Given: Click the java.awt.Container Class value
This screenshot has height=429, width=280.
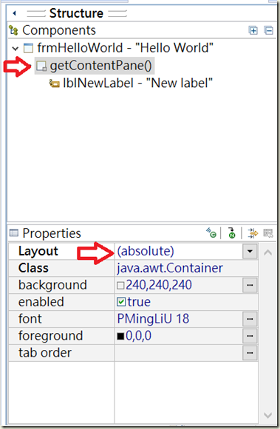Looking at the screenshot, I should point(170,268).
